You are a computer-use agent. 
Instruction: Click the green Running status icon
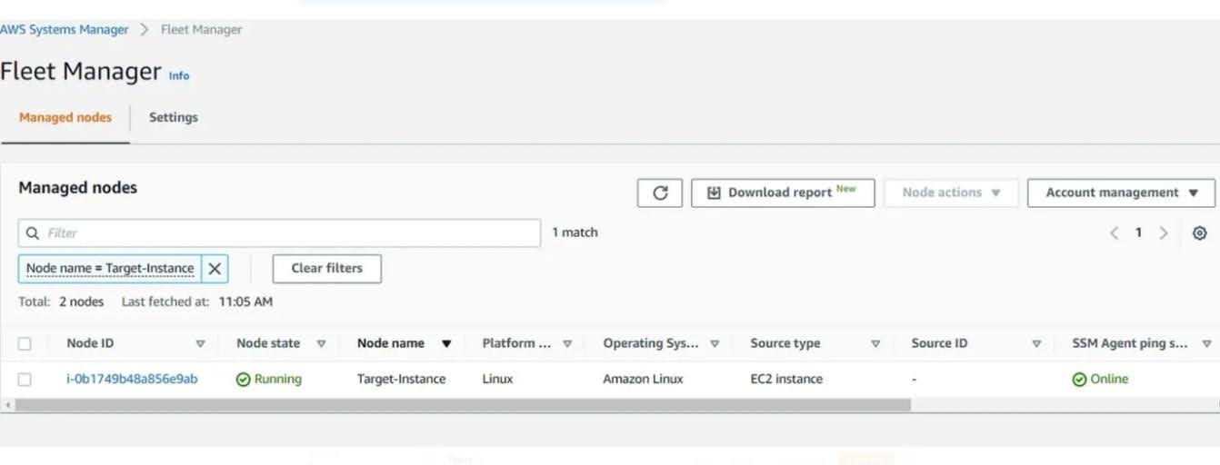click(243, 380)
